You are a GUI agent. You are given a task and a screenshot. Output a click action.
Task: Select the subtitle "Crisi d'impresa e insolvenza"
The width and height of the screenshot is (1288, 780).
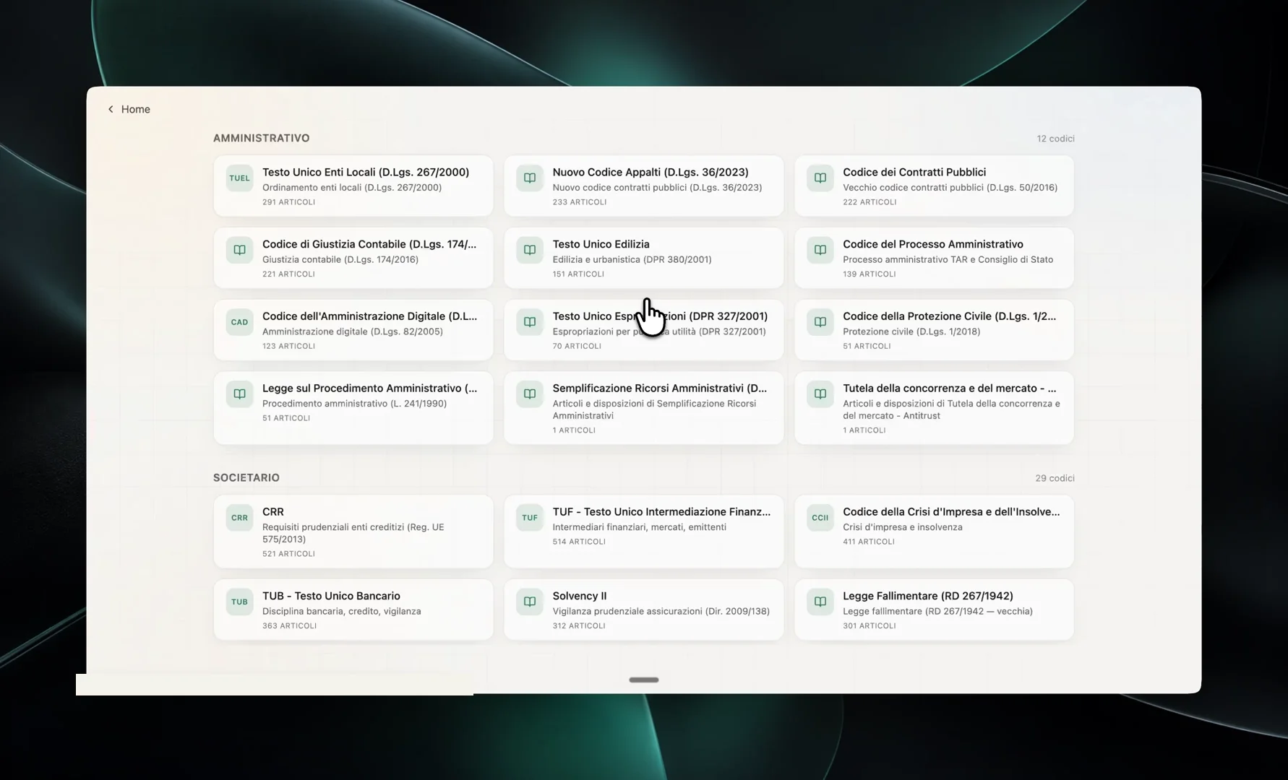tap(903, 527)
